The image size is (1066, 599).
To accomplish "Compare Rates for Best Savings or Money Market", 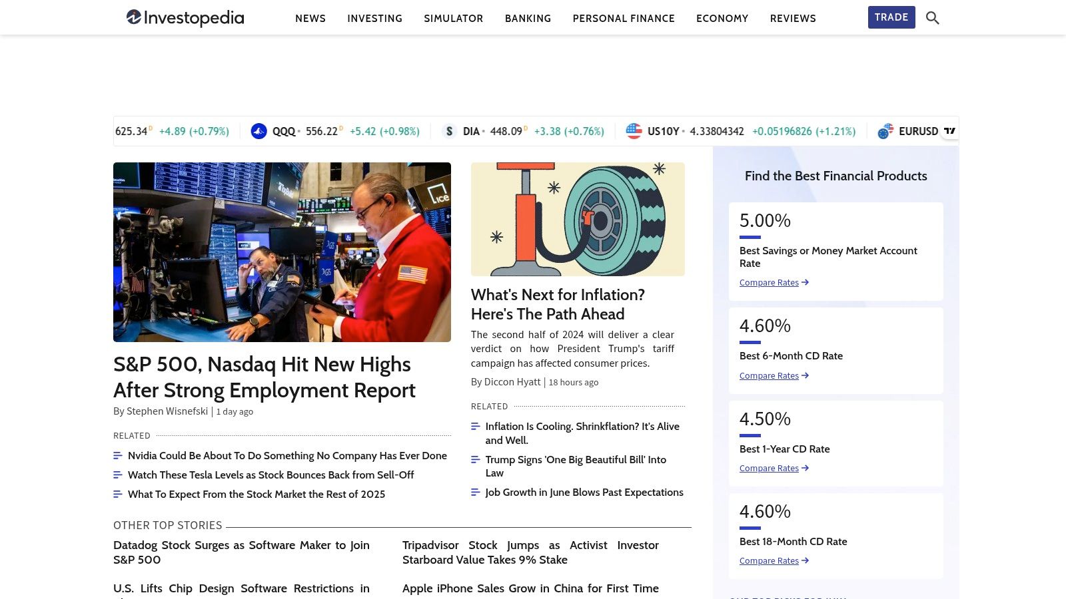I will 774,283.
